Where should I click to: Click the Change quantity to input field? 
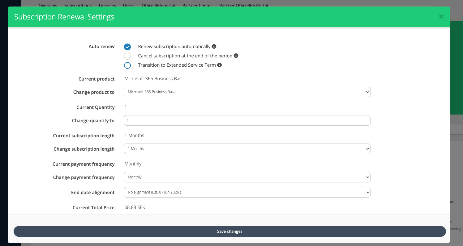[x=247, y=120]
